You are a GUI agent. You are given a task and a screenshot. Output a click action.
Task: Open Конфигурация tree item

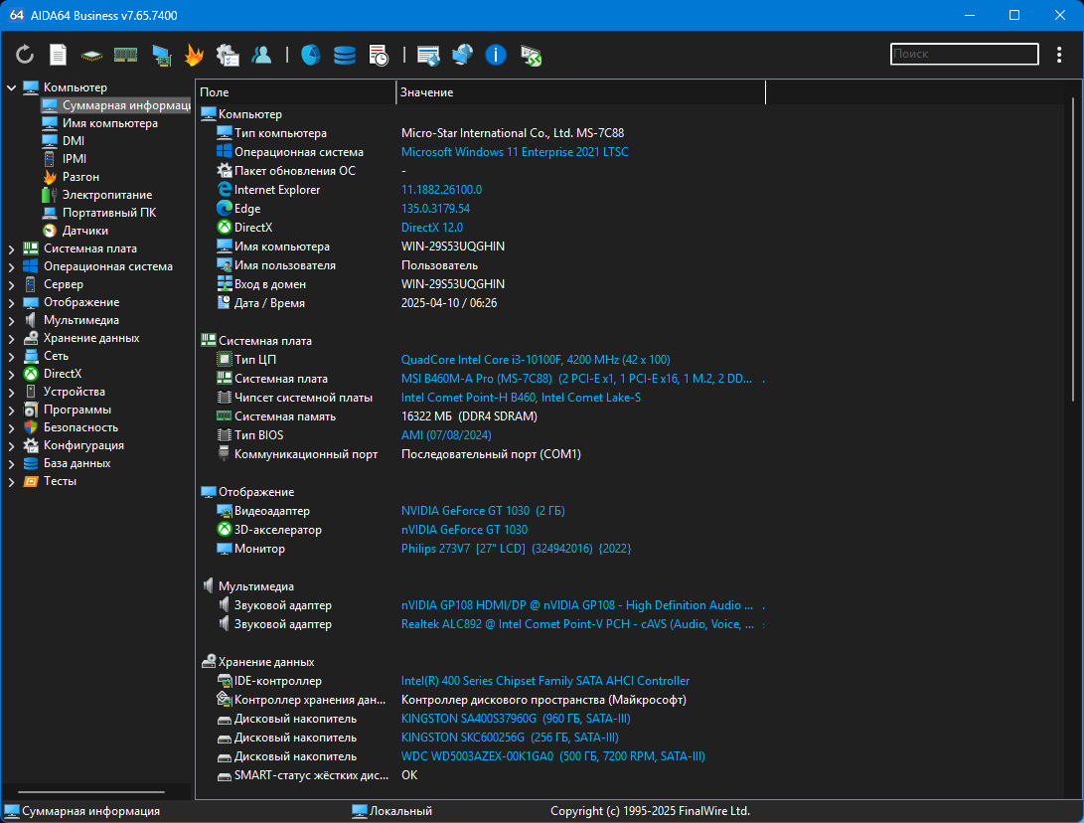(x=83, y=445)
